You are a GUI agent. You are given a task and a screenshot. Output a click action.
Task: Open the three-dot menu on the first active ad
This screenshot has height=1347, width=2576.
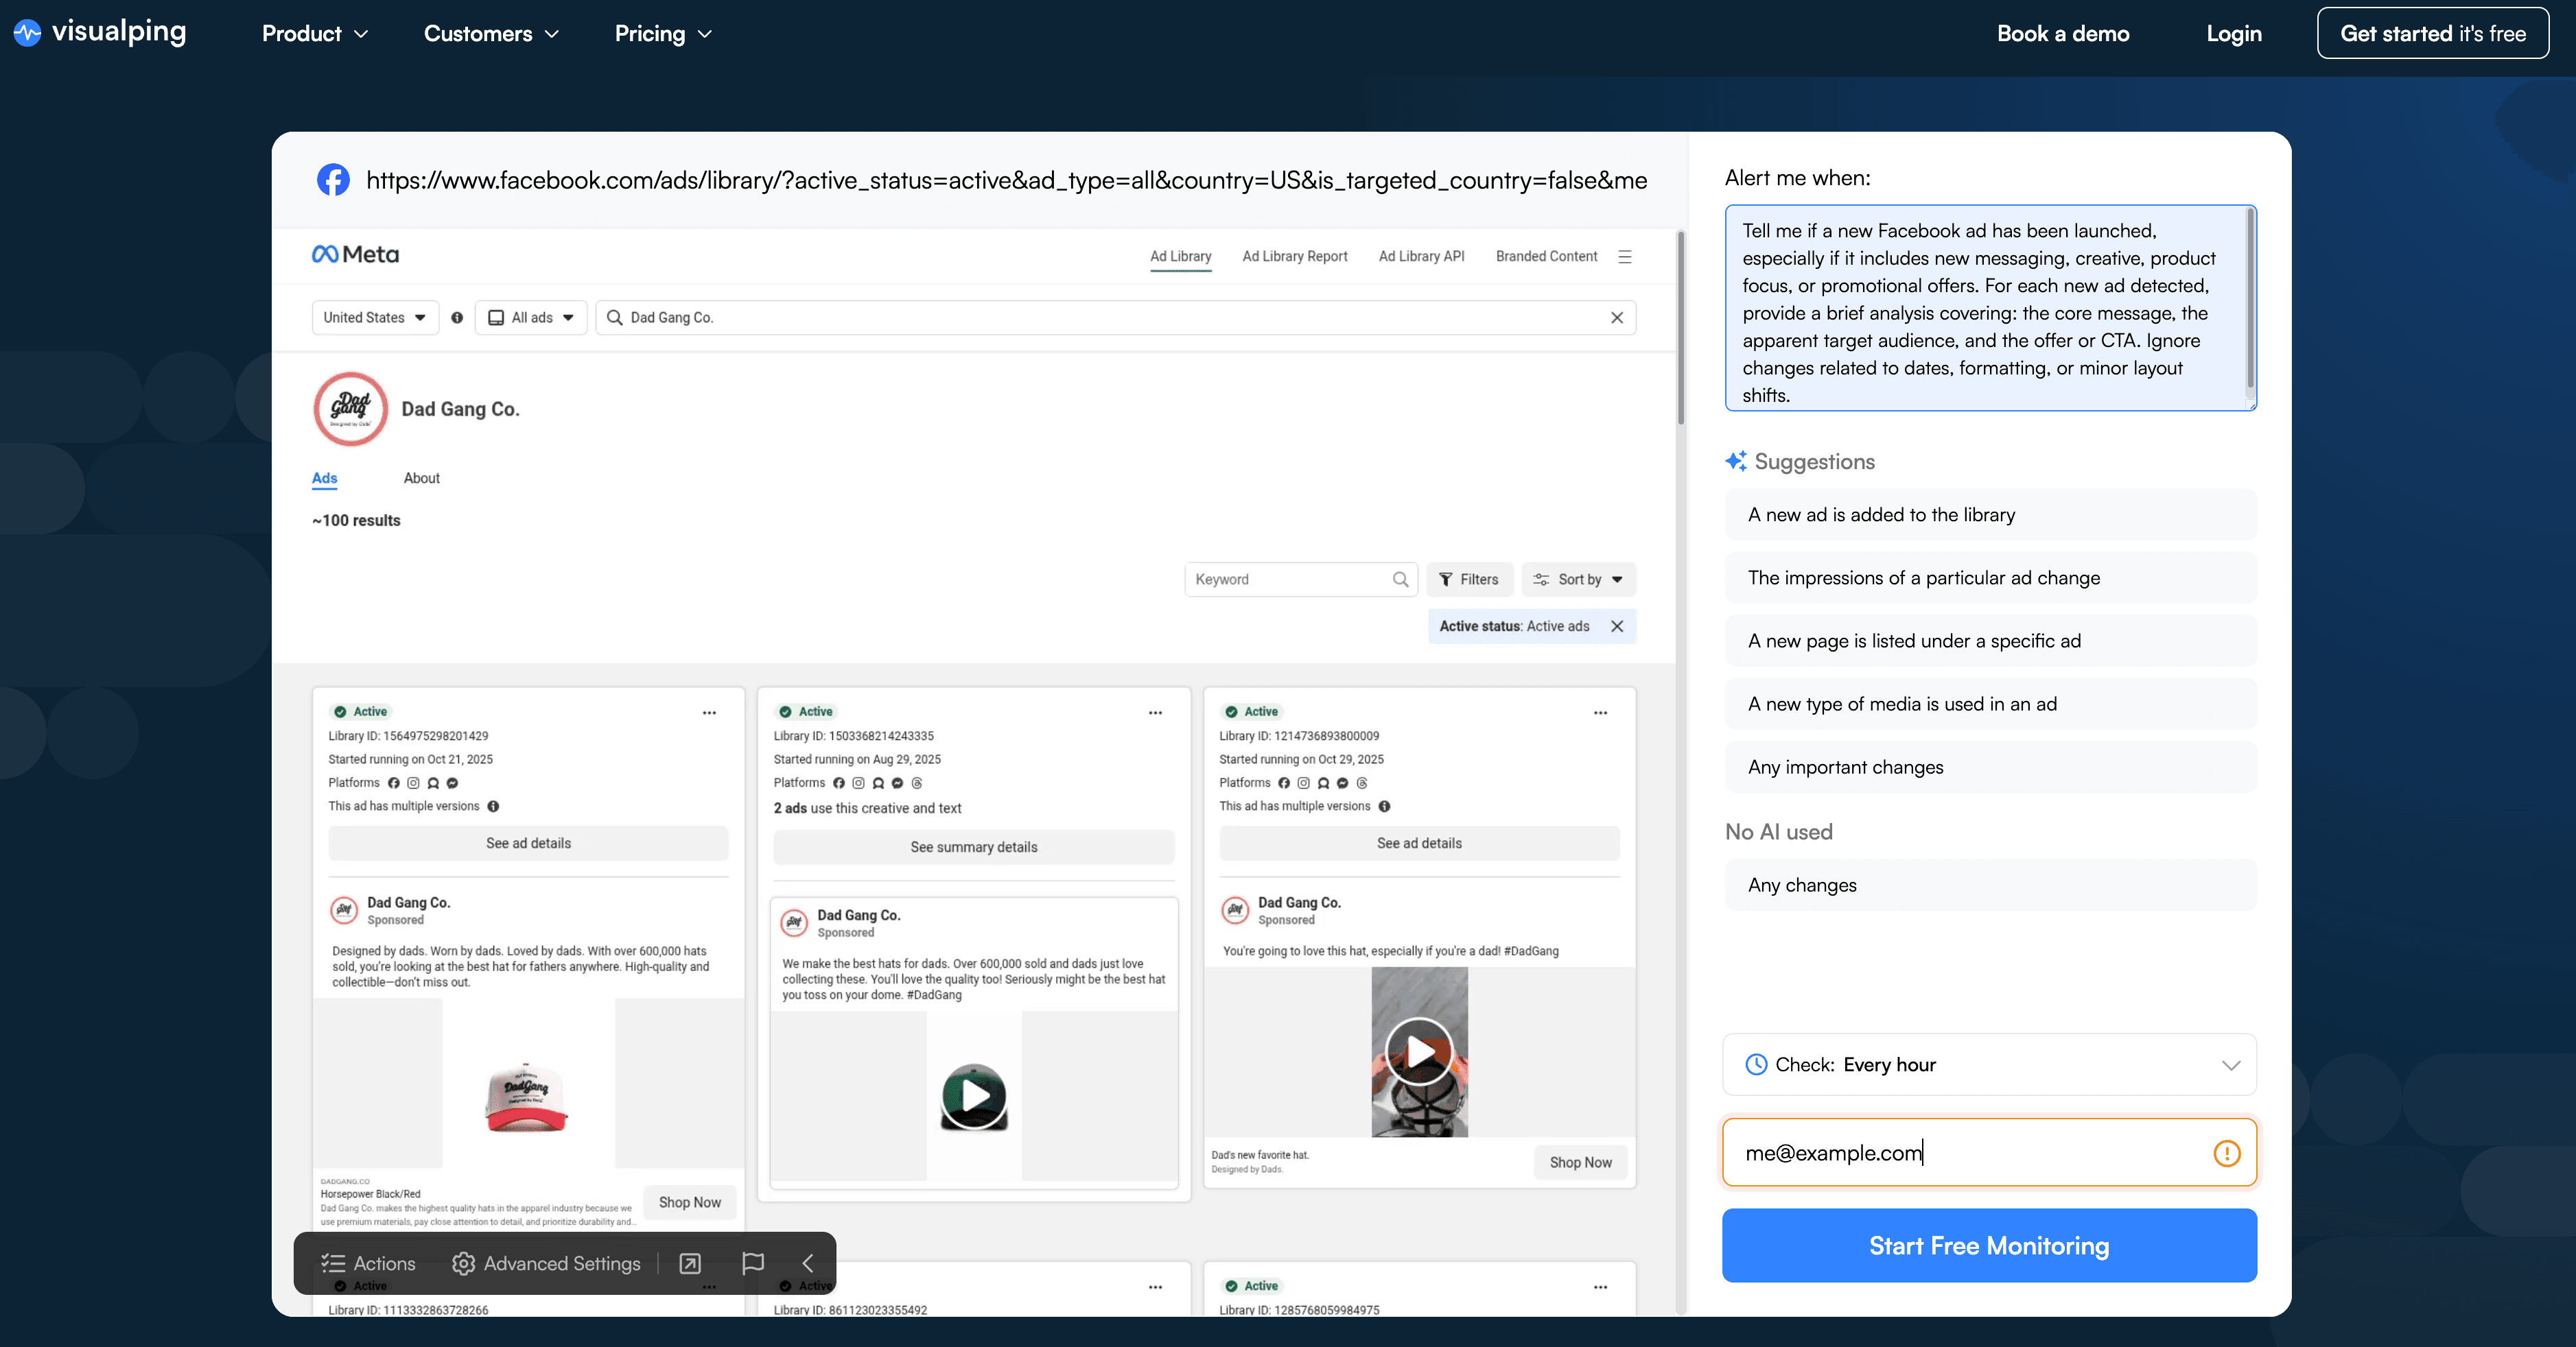coord(710,713)
